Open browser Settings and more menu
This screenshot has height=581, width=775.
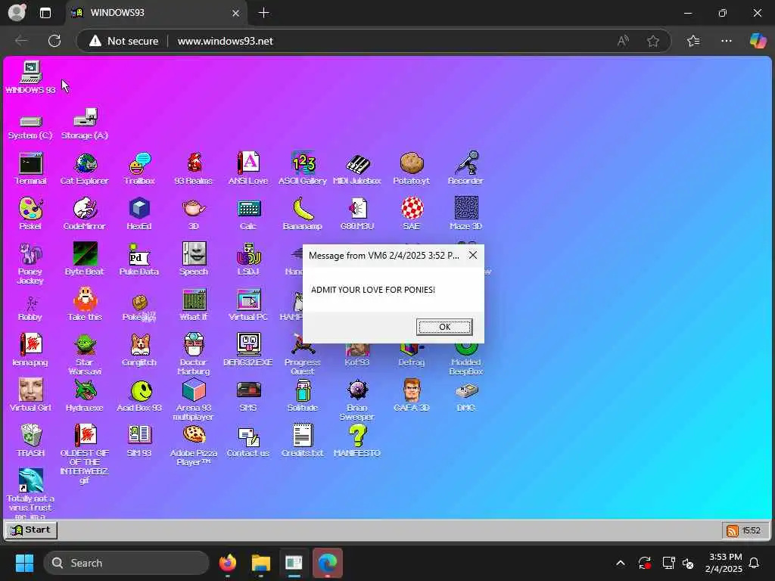click(726, 41)
